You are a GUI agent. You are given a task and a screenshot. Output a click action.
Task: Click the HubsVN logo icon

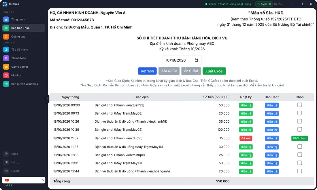[x=5, y=4]
